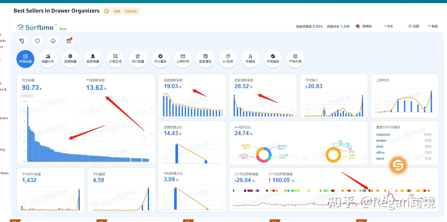
Task: Select the 市场全景 overview tab
Action: (25, 59)
